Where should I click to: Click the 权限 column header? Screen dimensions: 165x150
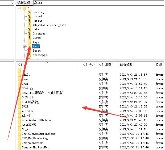click(x=159, y=65)
